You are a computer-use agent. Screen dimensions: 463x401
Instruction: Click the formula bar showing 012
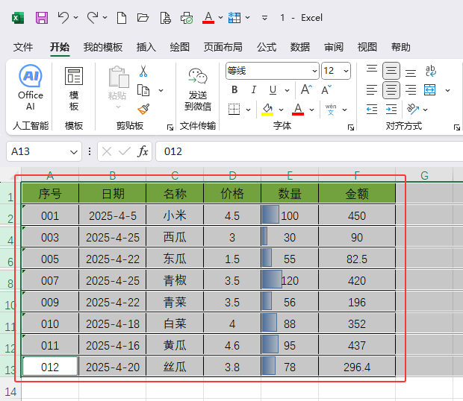[x=309, y=151]
